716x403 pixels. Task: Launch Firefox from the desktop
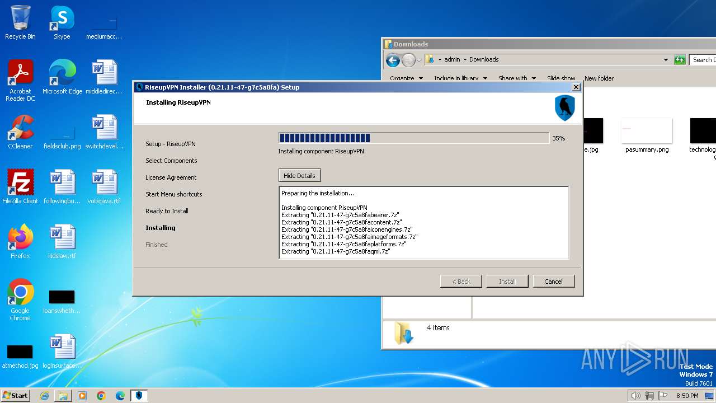[x=20, y=241]
